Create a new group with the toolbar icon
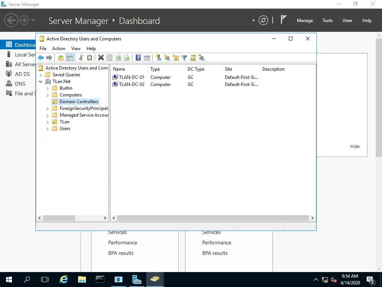The width and height of the screenshot is (382, 287). pos(167,58)
